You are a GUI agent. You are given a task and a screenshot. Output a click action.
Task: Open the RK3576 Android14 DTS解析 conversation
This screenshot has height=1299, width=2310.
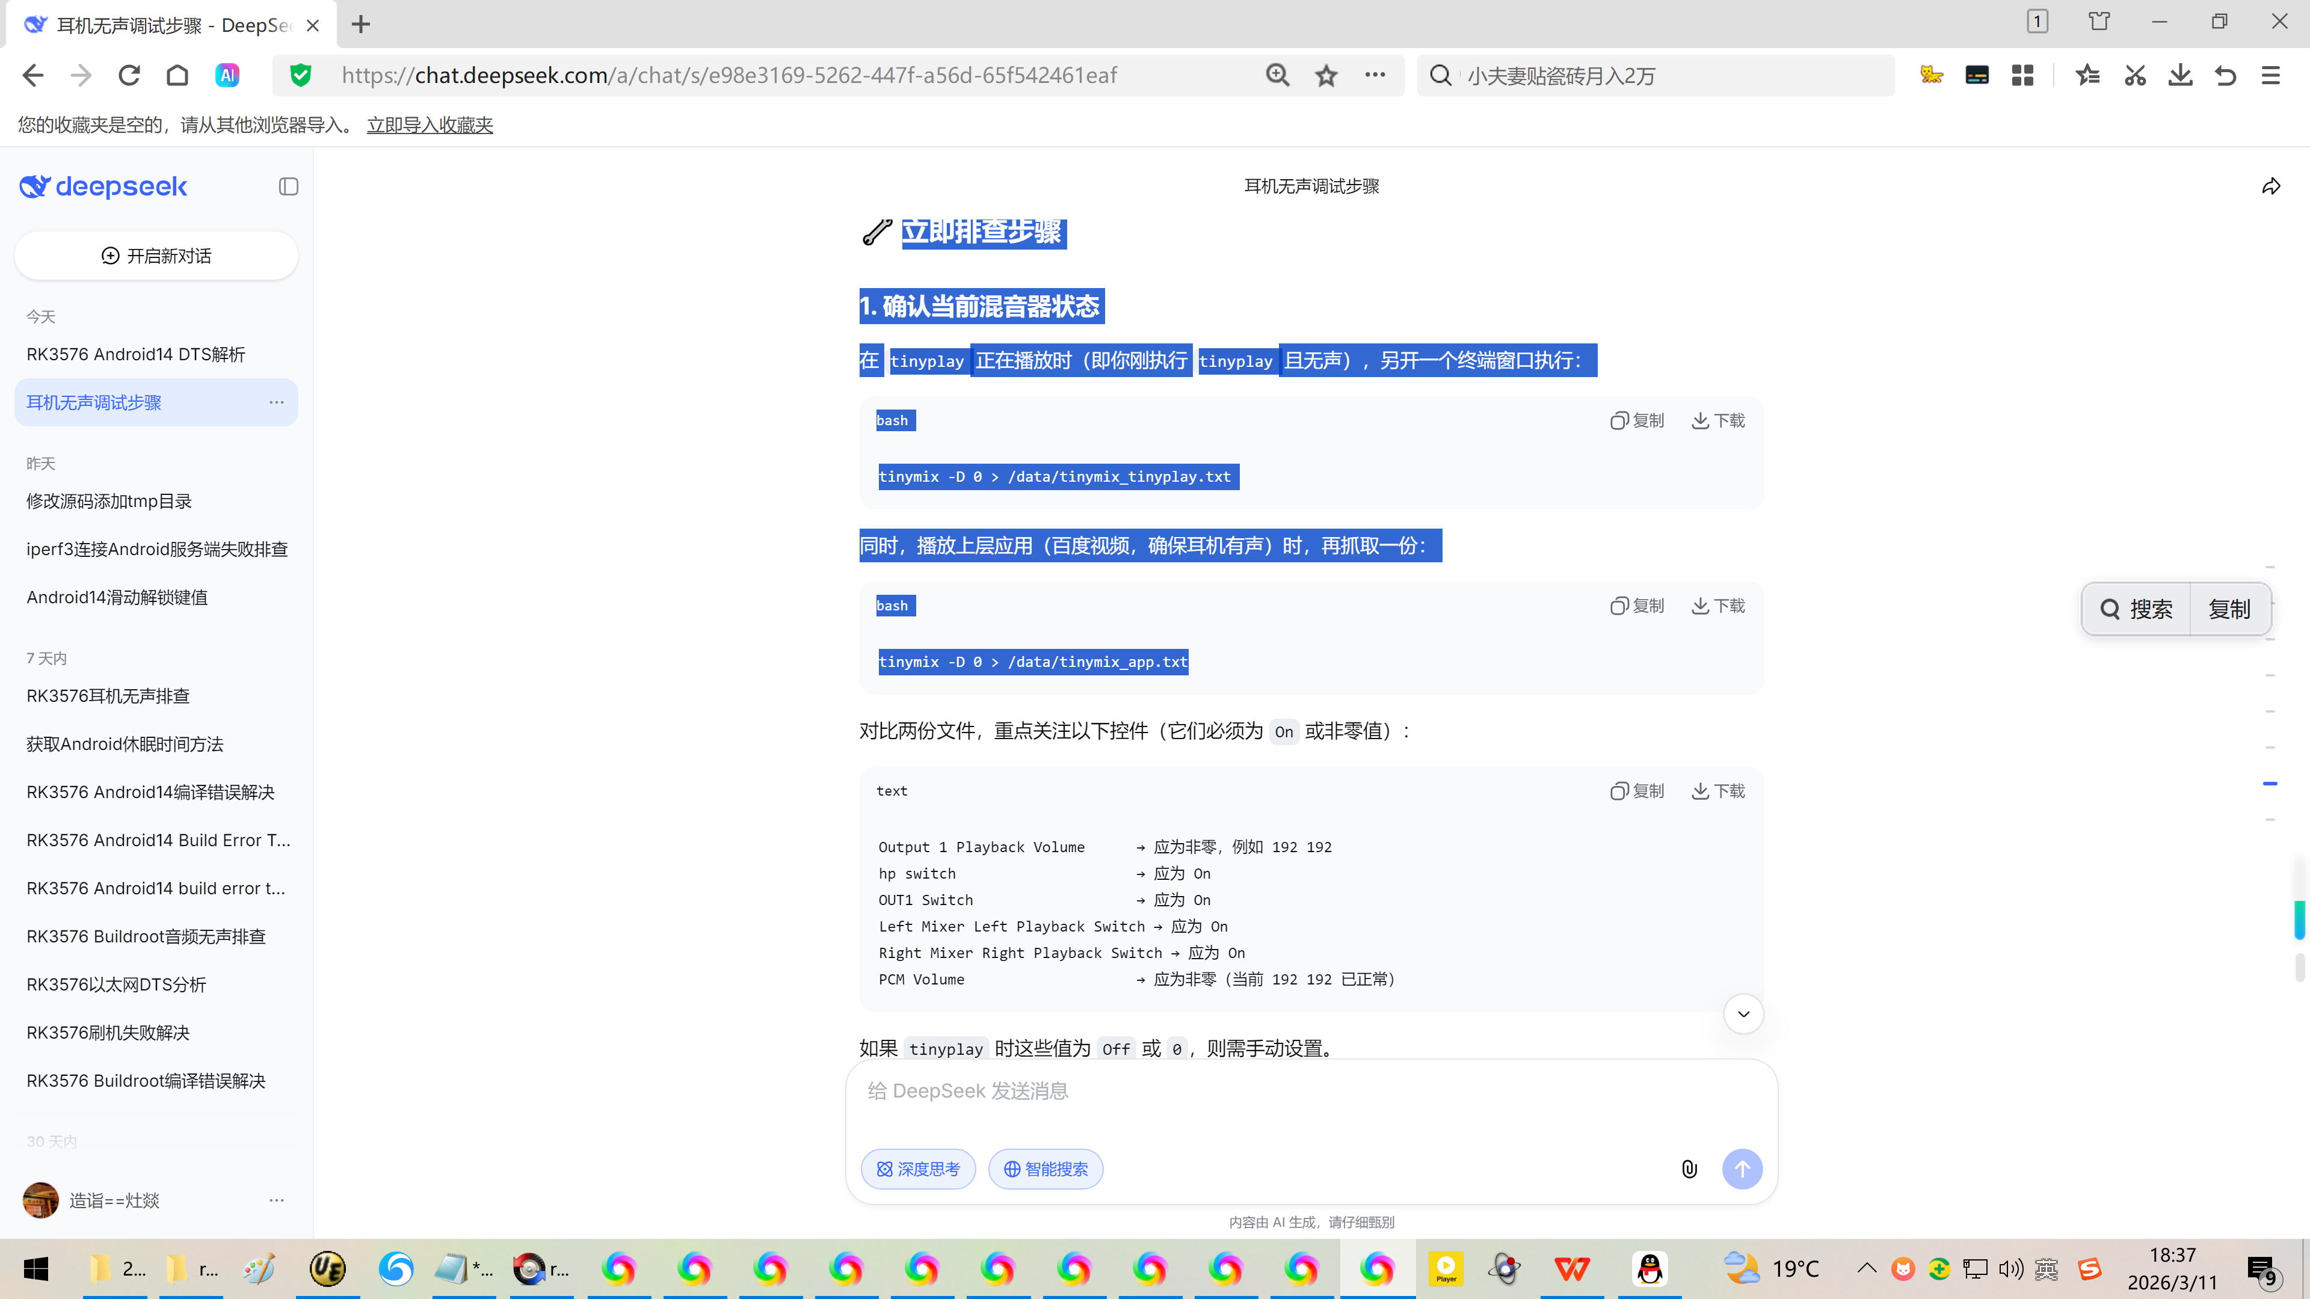tap(137, 354)
